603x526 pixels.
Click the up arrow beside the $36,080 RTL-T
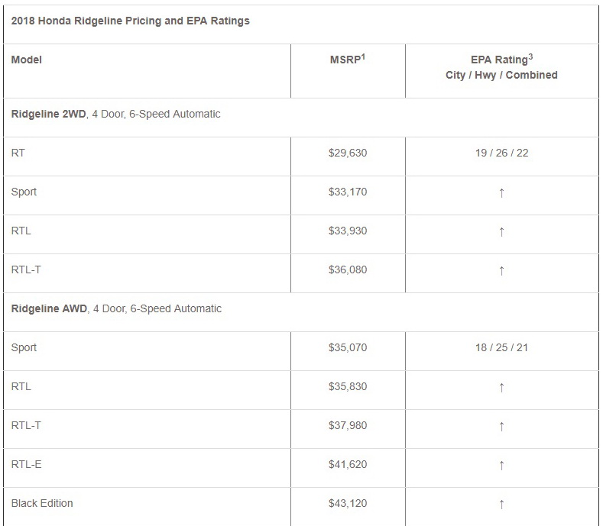click(x=501, y=270)
